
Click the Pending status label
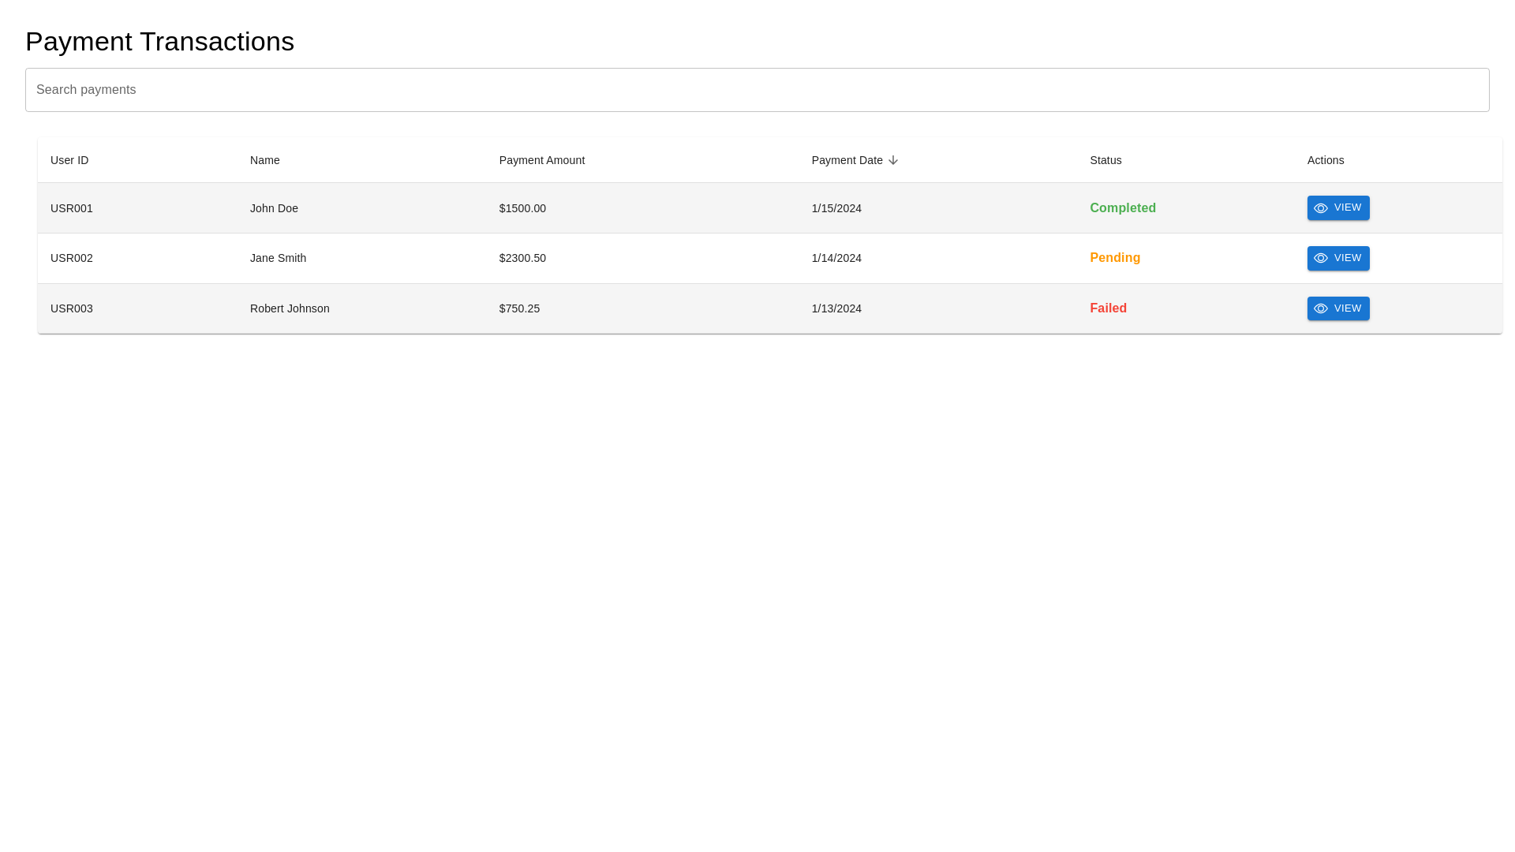point(1115,258)
